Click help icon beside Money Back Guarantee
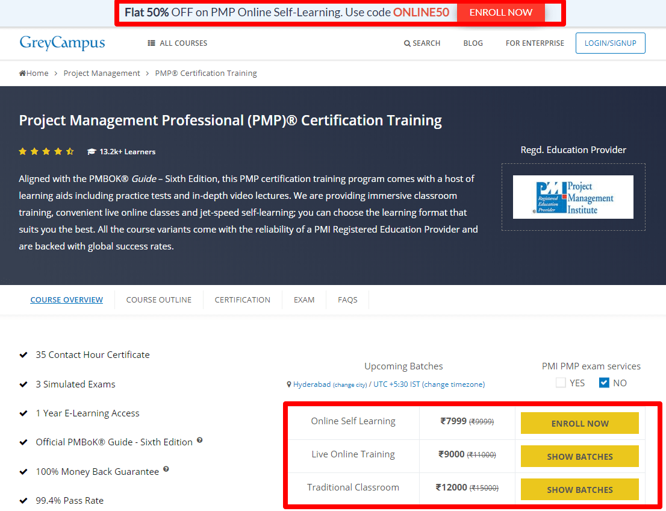The width and height of the screenshot is (666, 511). click(166, 469)
